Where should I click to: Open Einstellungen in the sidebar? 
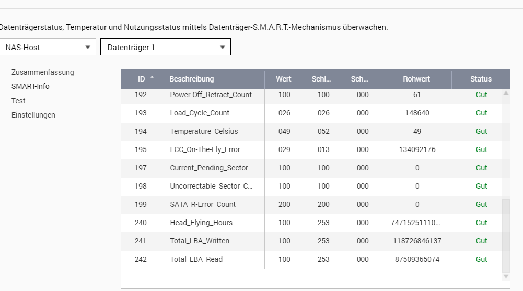33,115
